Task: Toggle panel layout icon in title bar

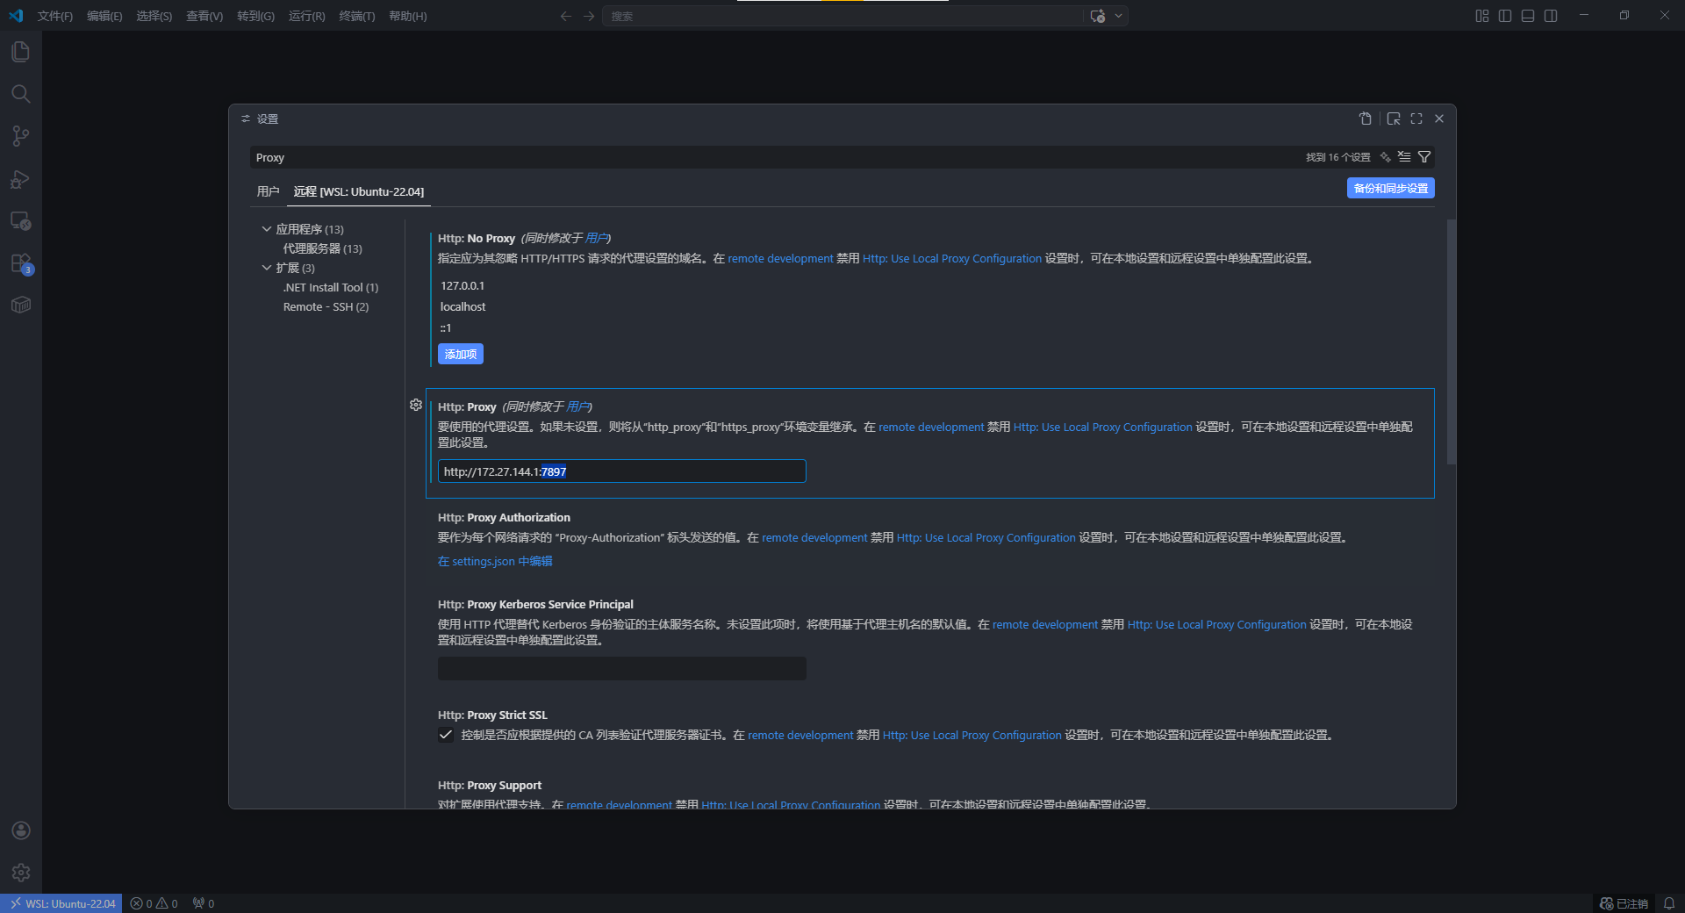Action: tap(1528, 16)
